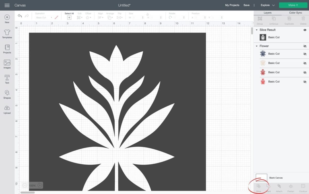The height and width of the screenshot is (194, 309).
Task: Add Text using the Text tool
Action: (7, 79)
